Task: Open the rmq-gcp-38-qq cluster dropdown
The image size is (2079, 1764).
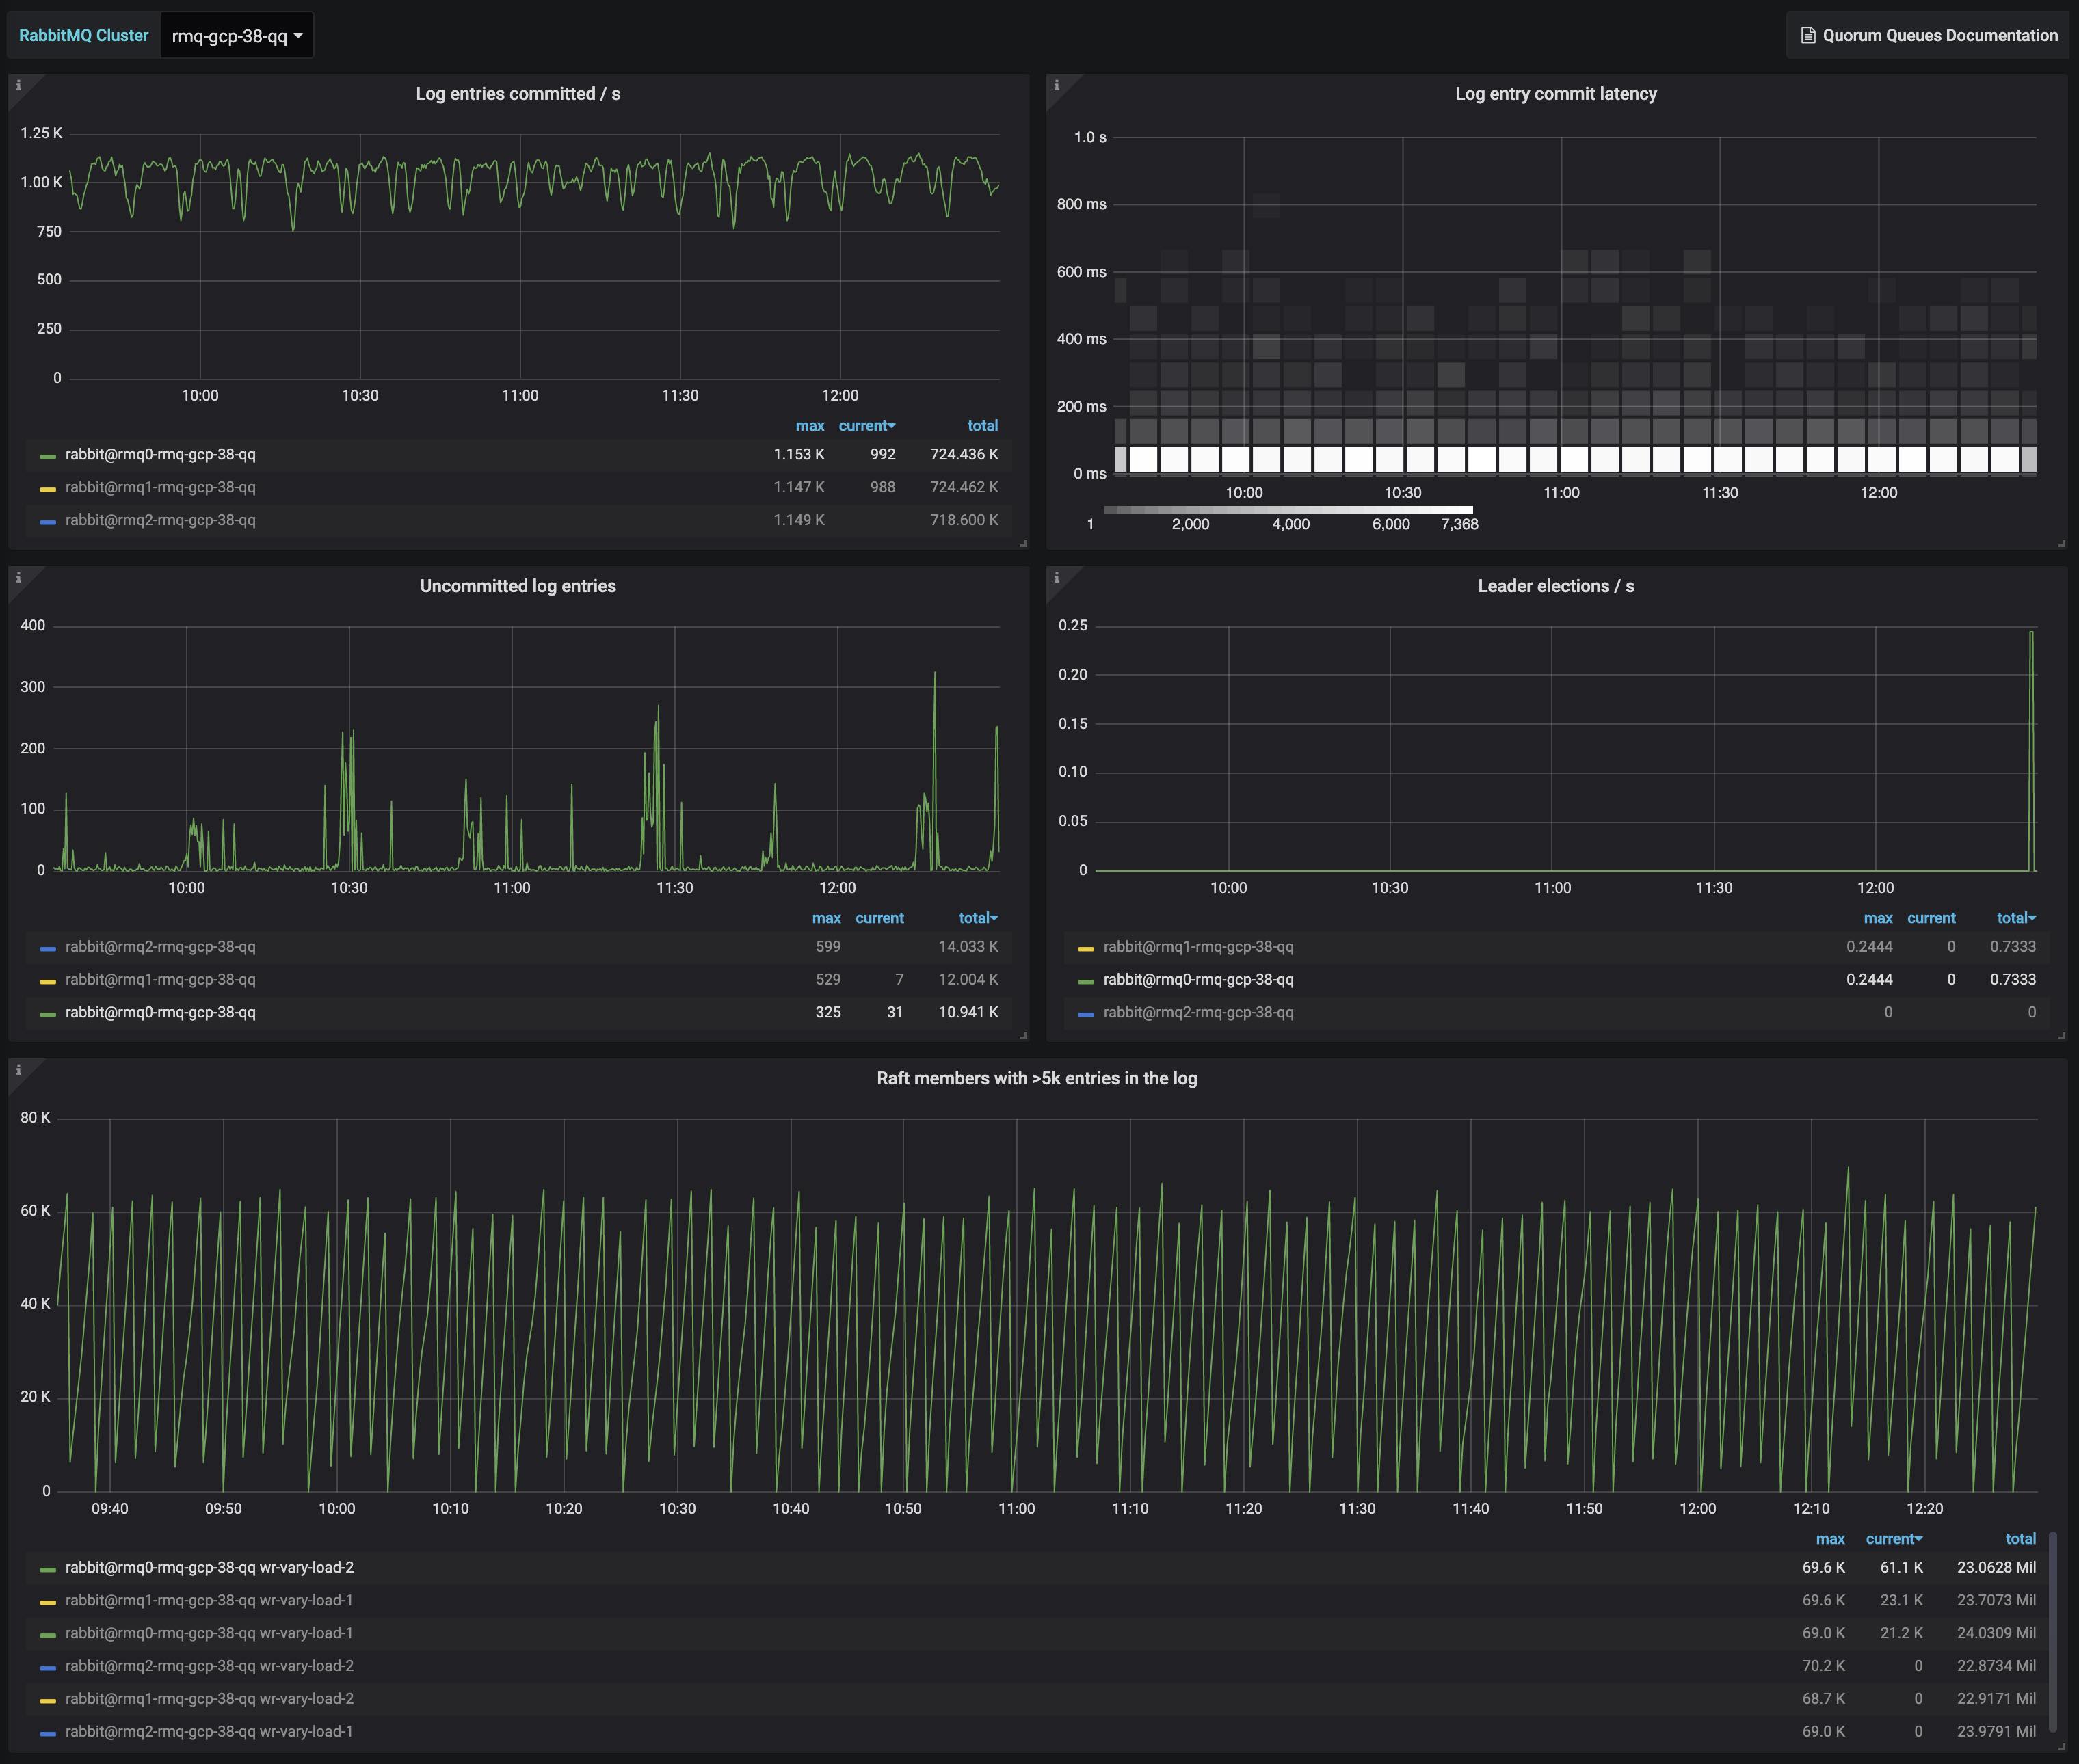Action: coord(237,36)
